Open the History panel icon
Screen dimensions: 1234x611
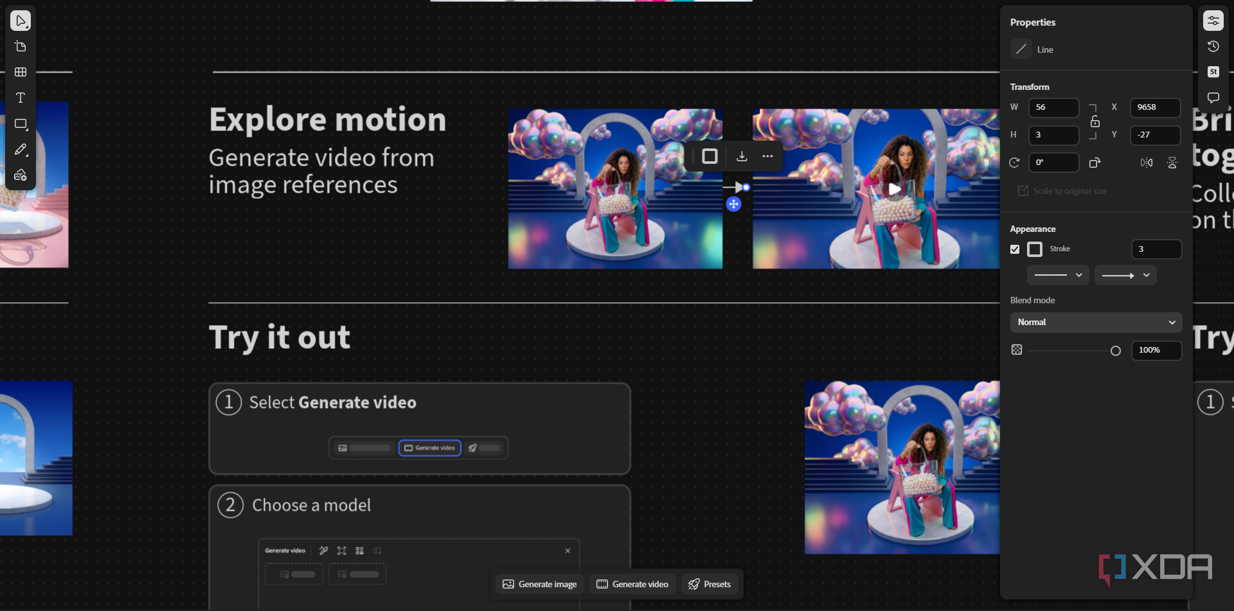[x=1213, y=46]
